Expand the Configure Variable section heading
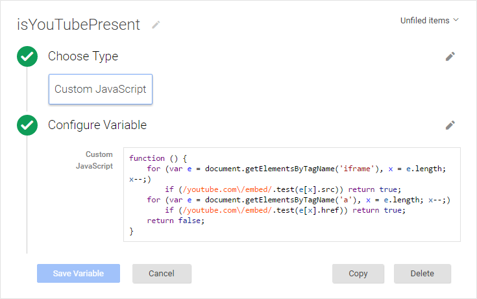This screenshot has width=477, height=299. tap(97, 125)
